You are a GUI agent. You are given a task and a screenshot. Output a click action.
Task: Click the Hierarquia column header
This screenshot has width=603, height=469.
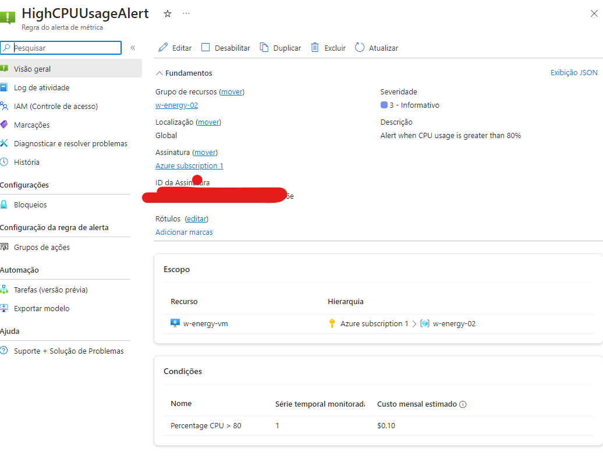click(345, 302)
